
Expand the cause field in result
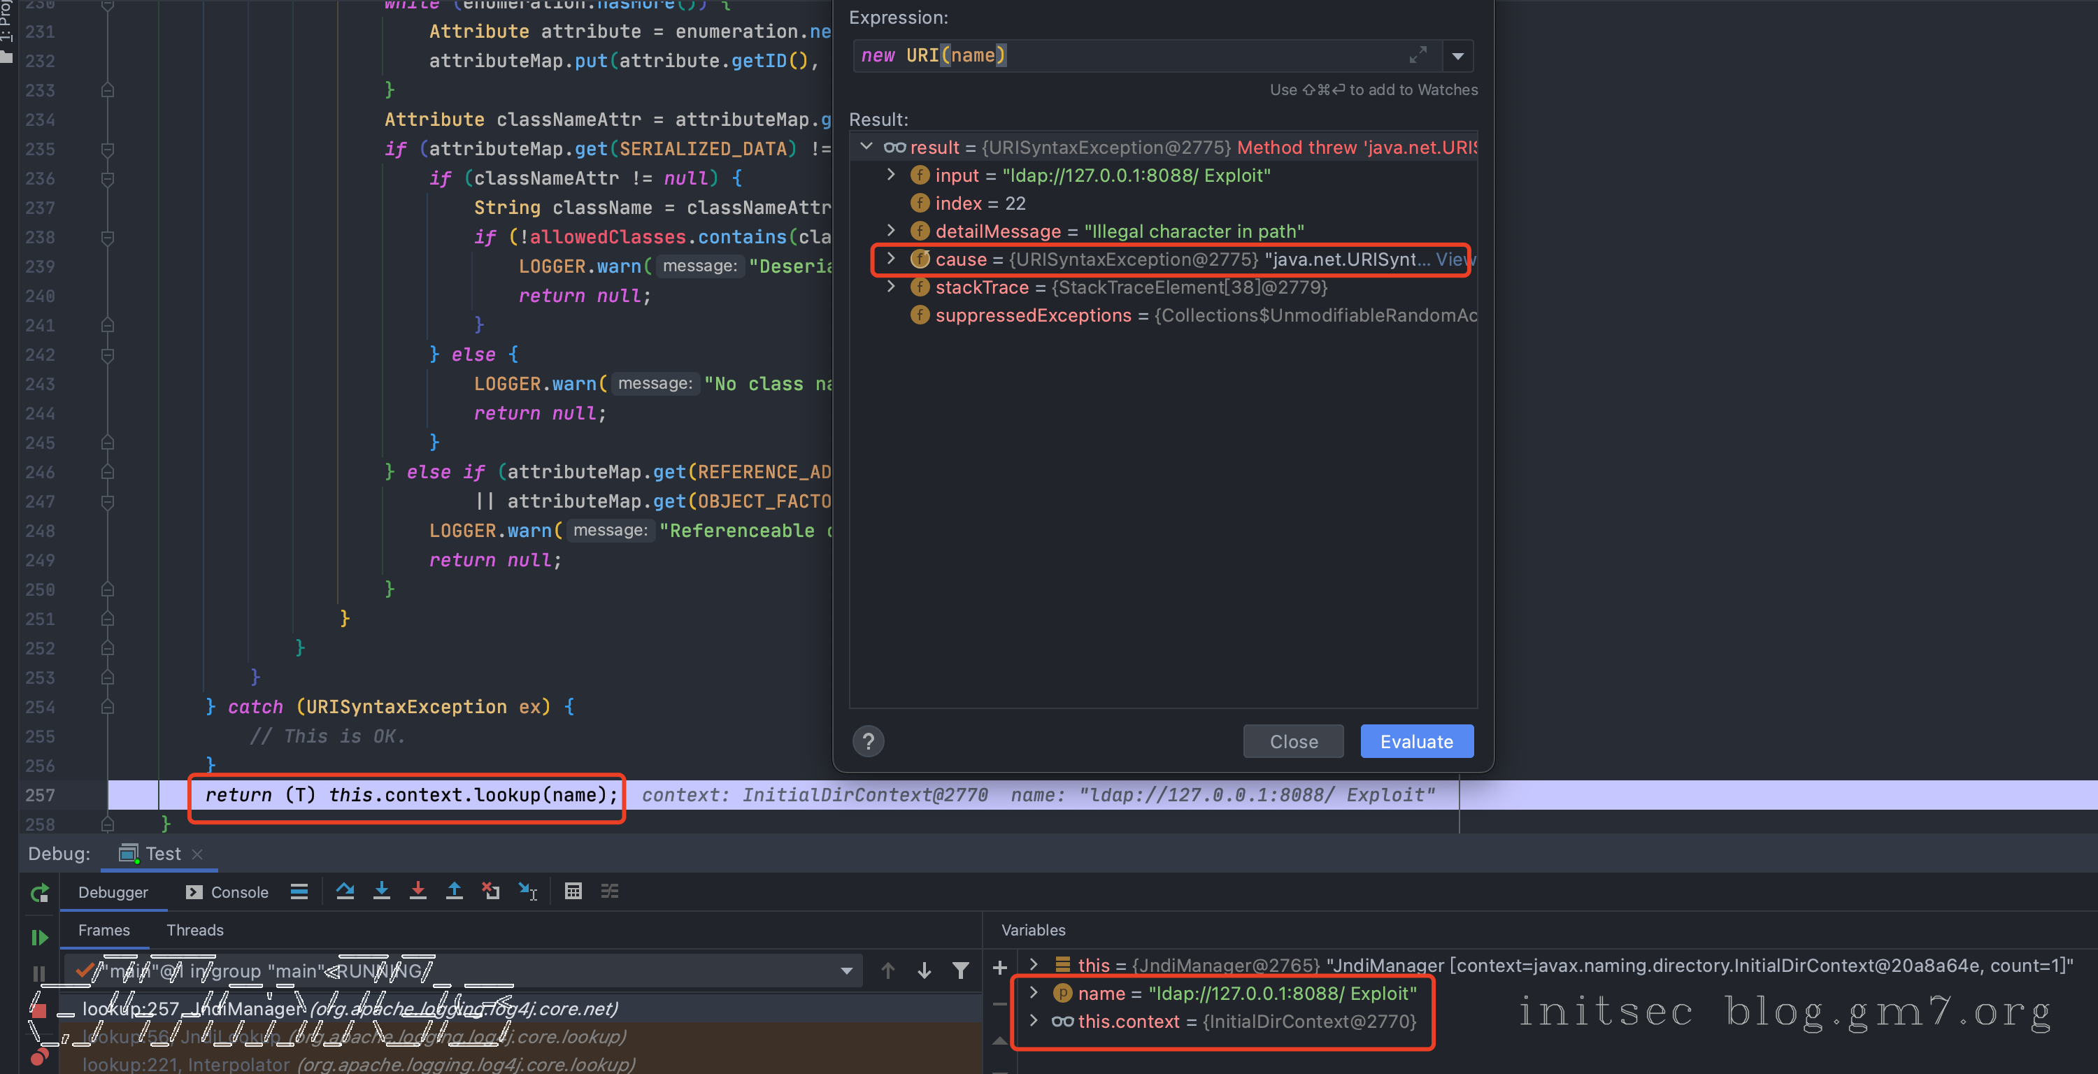coord(891,259)
